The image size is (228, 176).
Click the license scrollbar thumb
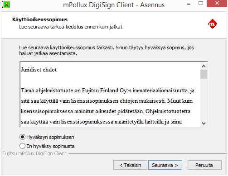tap(204, 74)
